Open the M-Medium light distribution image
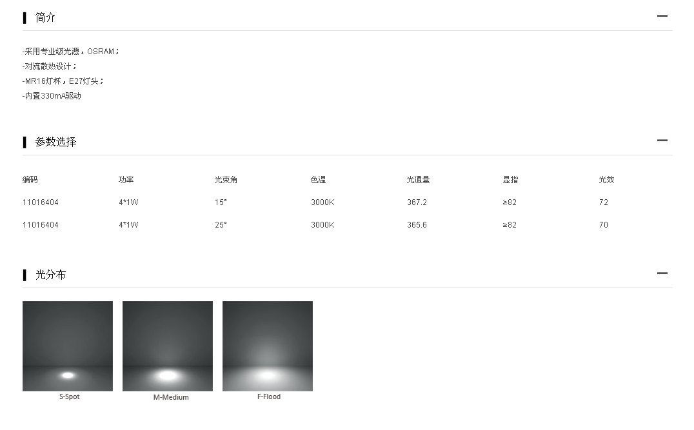Screen dimensions: 694x430 click(168, 346)
